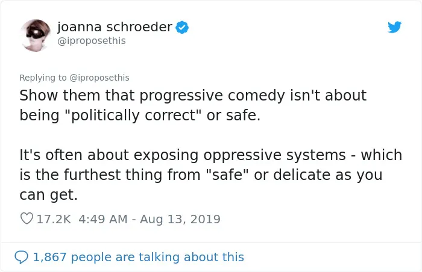Open the joanna schroeder display name
The width and height of the screenshot is (422, 272).
coord(115,27)
